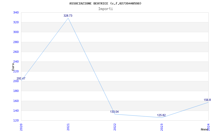Image resolution: width=211 pixels, height=132 pixels.
Task: Select the 125.82 data label
Action: click(161, 115)
